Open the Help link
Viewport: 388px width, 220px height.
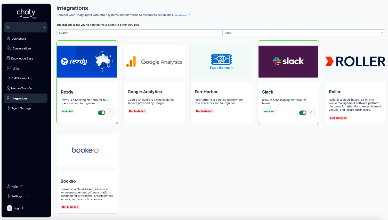tap(14, 187)
